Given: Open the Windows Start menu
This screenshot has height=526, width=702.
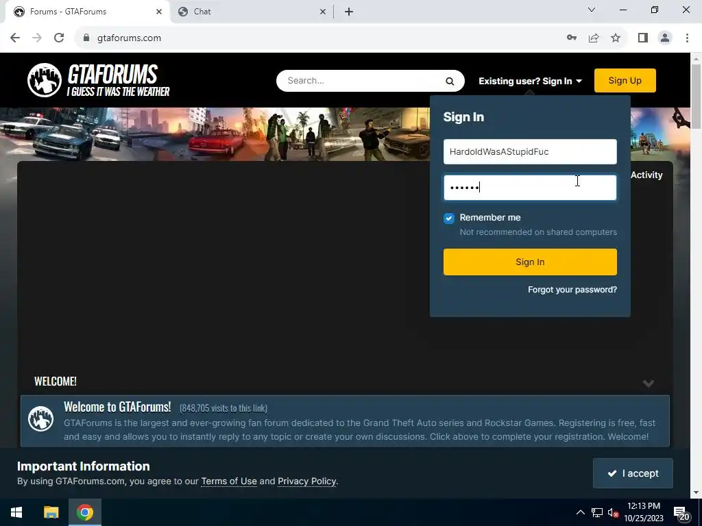Looking at the screenshot, I should (x=16, y=512).
